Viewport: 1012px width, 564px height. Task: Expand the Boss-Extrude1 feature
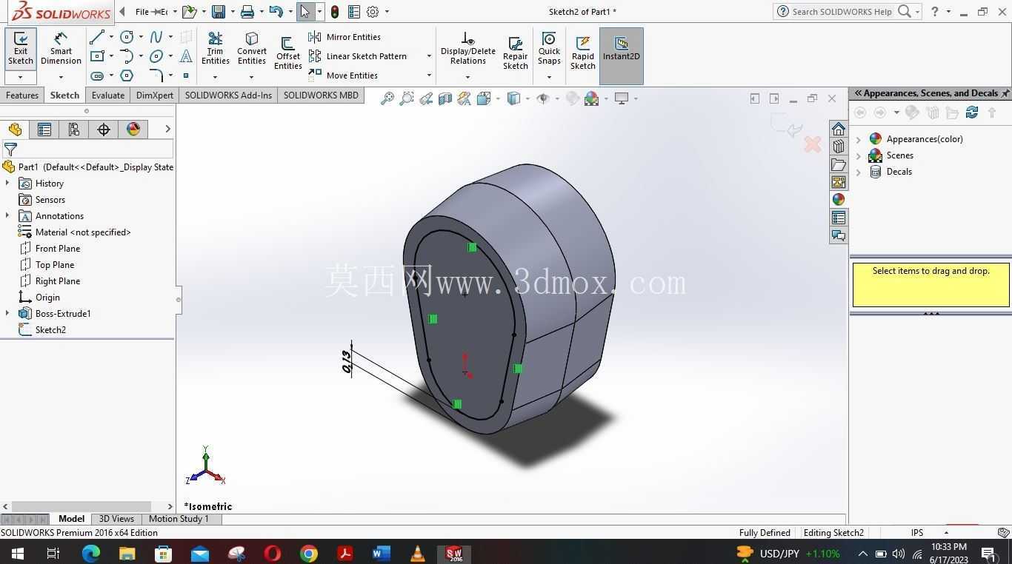7,314
